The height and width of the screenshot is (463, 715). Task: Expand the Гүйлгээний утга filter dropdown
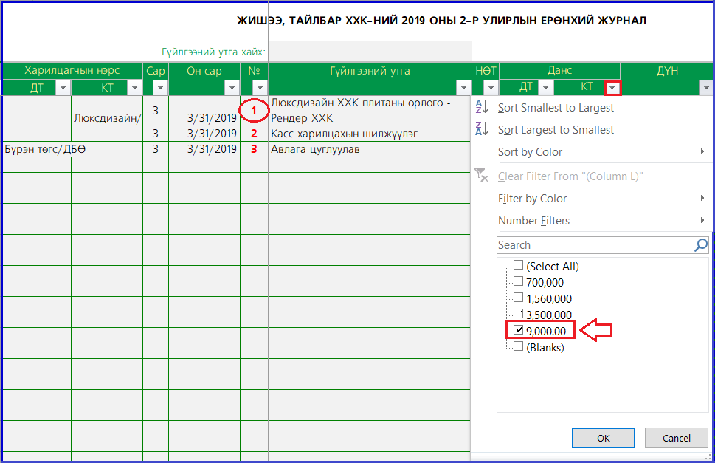(463, 88)
